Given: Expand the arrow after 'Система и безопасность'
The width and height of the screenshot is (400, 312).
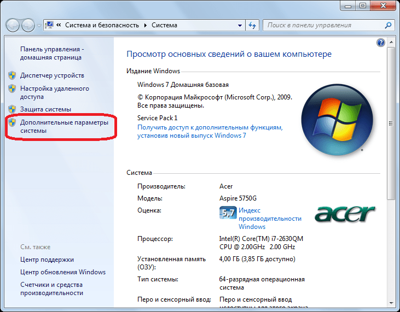Looking at the screenshot, I should pos(146,25).
